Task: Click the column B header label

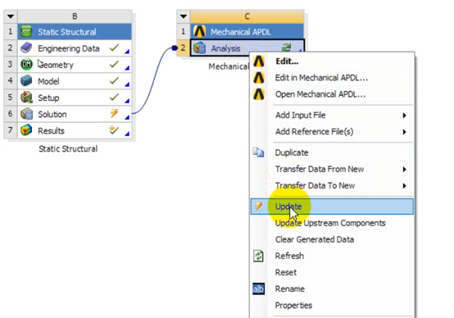Action: pyautogui.click(x=75, y=16)
